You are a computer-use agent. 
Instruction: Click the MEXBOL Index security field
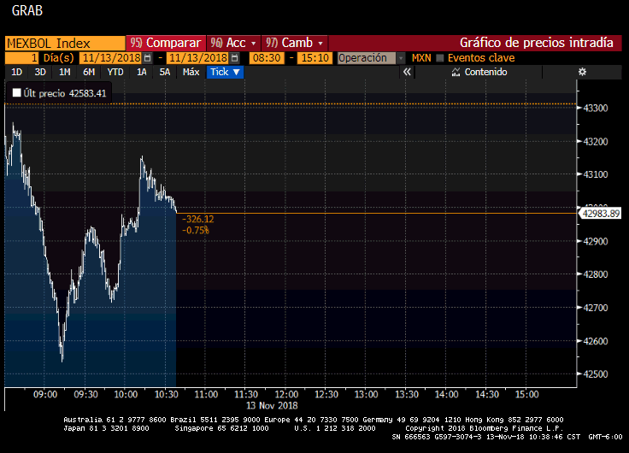[64, 43]
